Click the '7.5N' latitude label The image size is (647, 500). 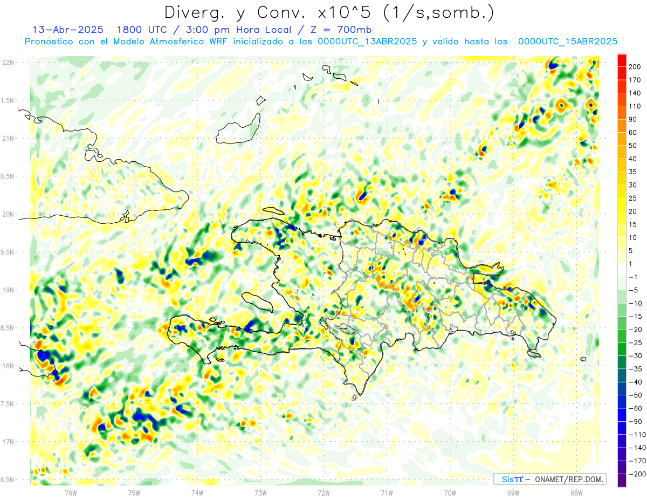tap(8, 404)
